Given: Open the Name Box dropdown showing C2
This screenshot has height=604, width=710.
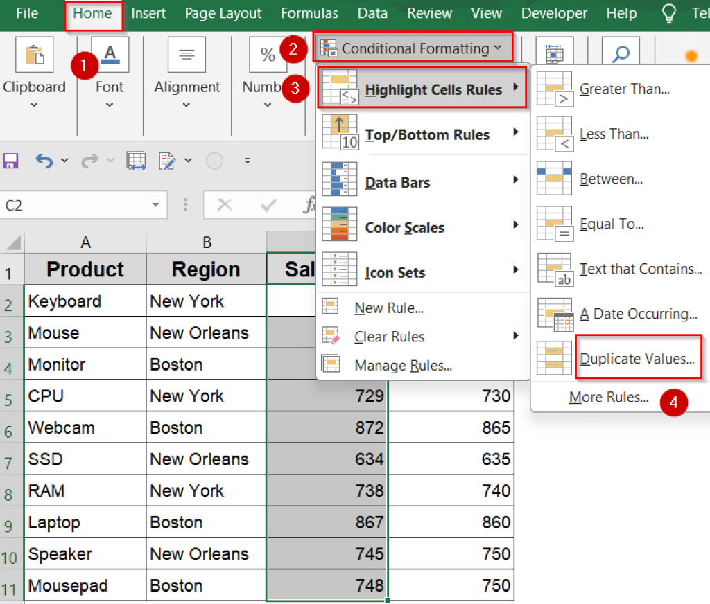Looking at the screenshot, I should point(157,205).
